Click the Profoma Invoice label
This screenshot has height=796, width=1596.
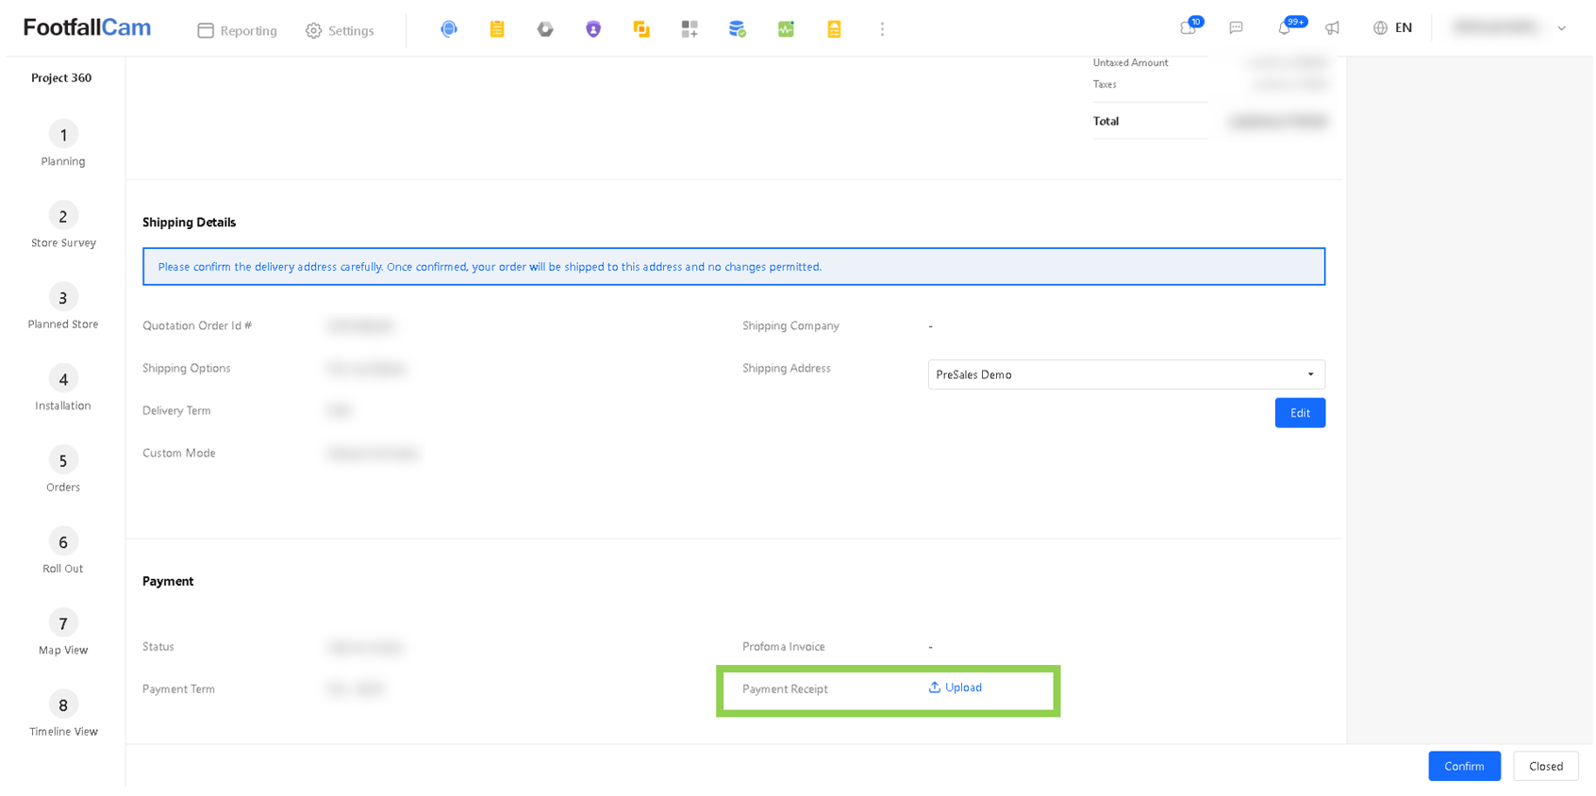(784, 647)
